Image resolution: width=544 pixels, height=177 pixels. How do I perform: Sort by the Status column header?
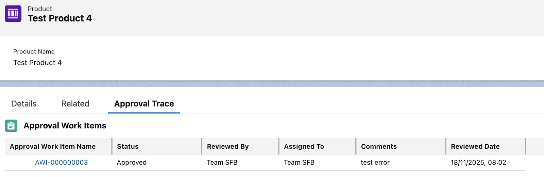(128, 147)
